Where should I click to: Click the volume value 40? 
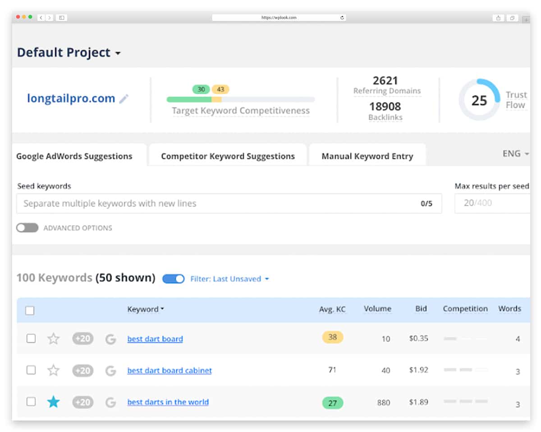(x=386, y=371)
